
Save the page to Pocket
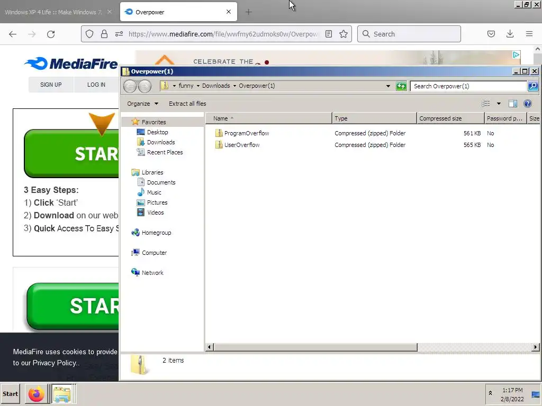click(x=491, y=34)
